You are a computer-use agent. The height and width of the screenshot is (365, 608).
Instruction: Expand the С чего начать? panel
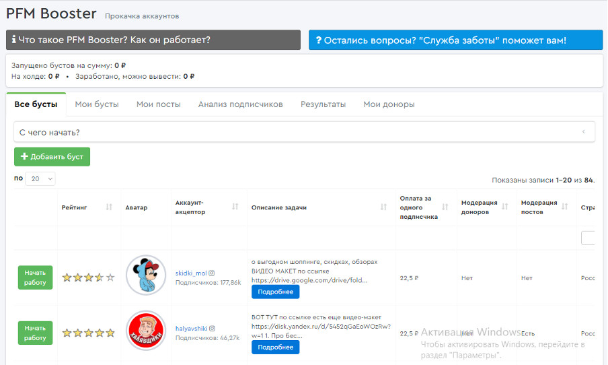pos(305,132)
